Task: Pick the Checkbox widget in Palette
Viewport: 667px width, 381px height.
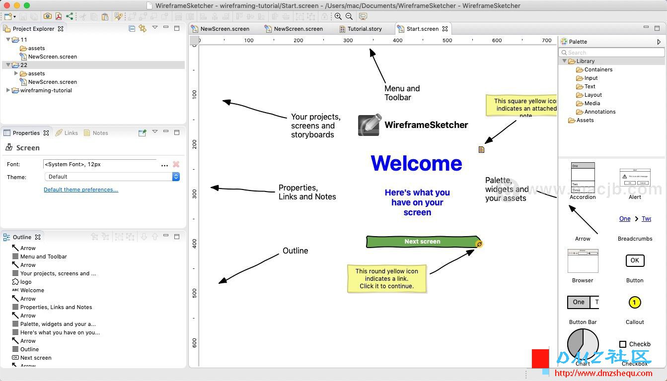Action: pos(635,353)
